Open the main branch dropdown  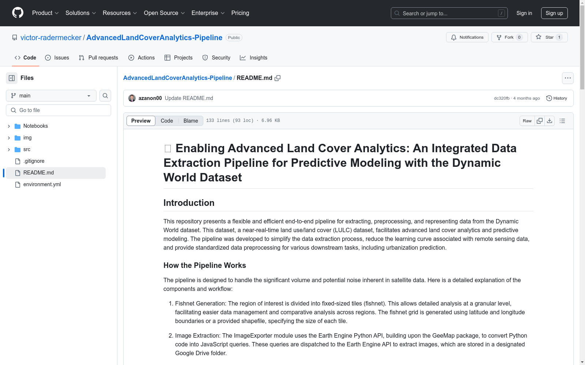point(51,96)
